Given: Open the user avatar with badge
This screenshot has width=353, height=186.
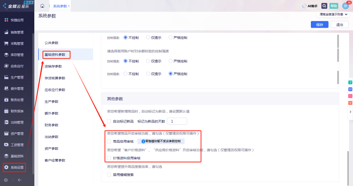Looking at the screenshot, I should [345, 6].
